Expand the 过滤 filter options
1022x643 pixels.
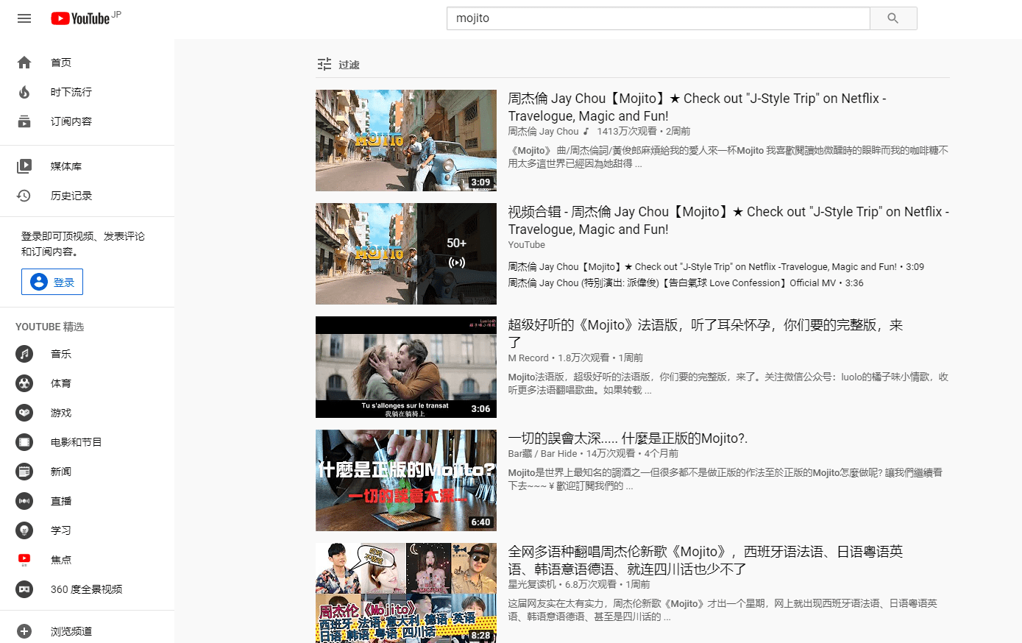point(338,65)
